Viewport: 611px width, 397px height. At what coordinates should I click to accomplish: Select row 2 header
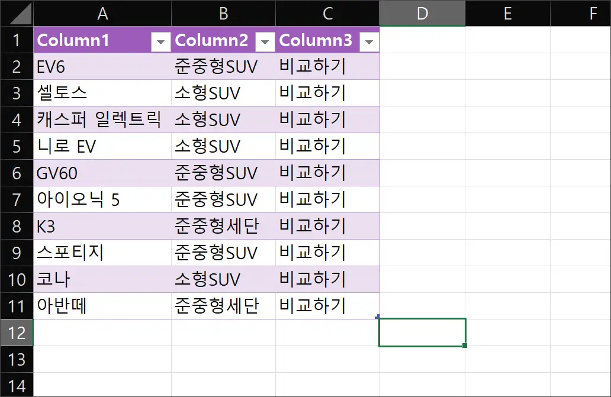click(x=17, y=66)
